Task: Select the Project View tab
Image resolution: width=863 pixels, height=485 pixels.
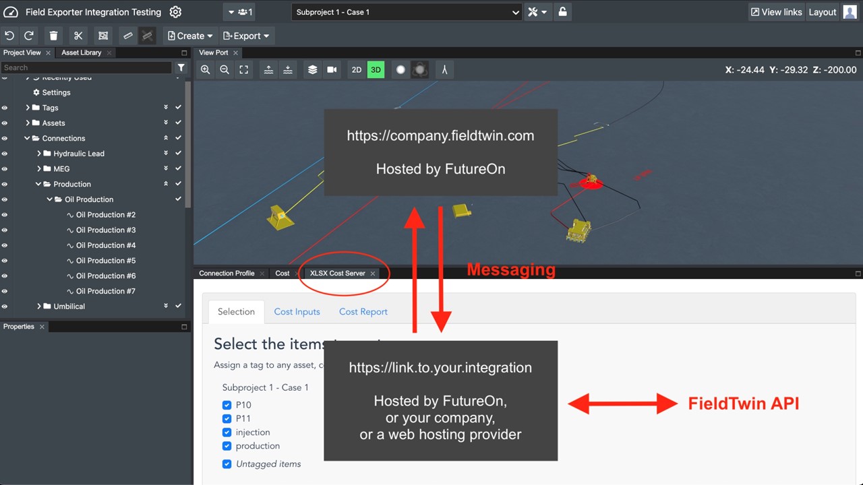Action: (x=22, y=53)
